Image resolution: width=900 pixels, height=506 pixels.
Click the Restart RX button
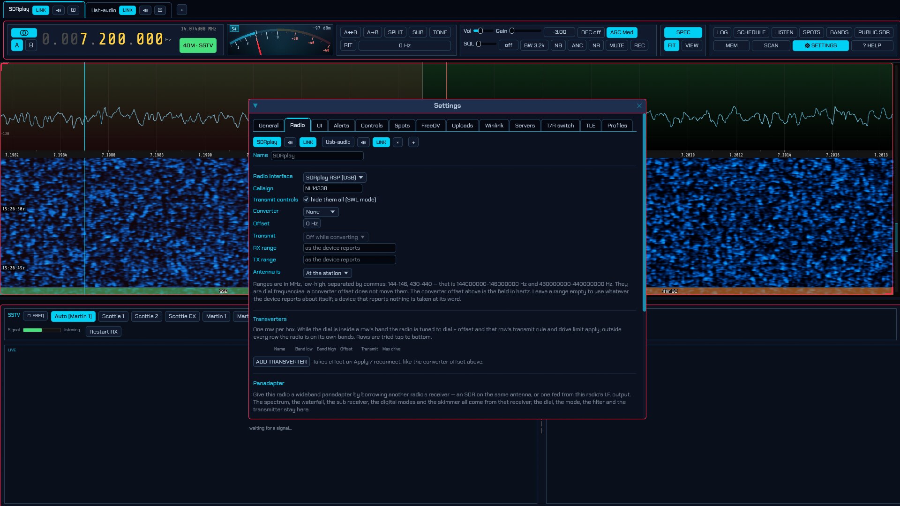click(104, 332)
